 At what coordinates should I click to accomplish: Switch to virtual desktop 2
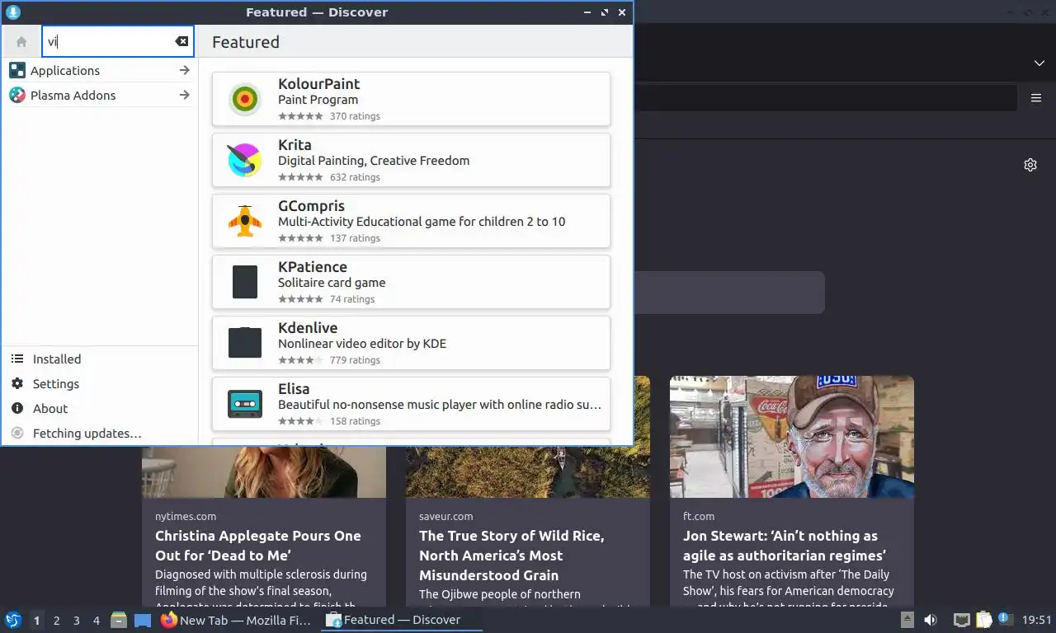pos(56,621)
